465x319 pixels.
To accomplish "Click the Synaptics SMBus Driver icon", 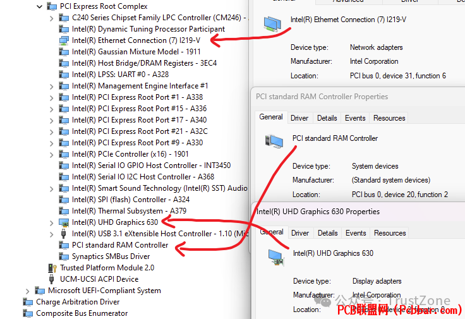I will click(64, 256).
